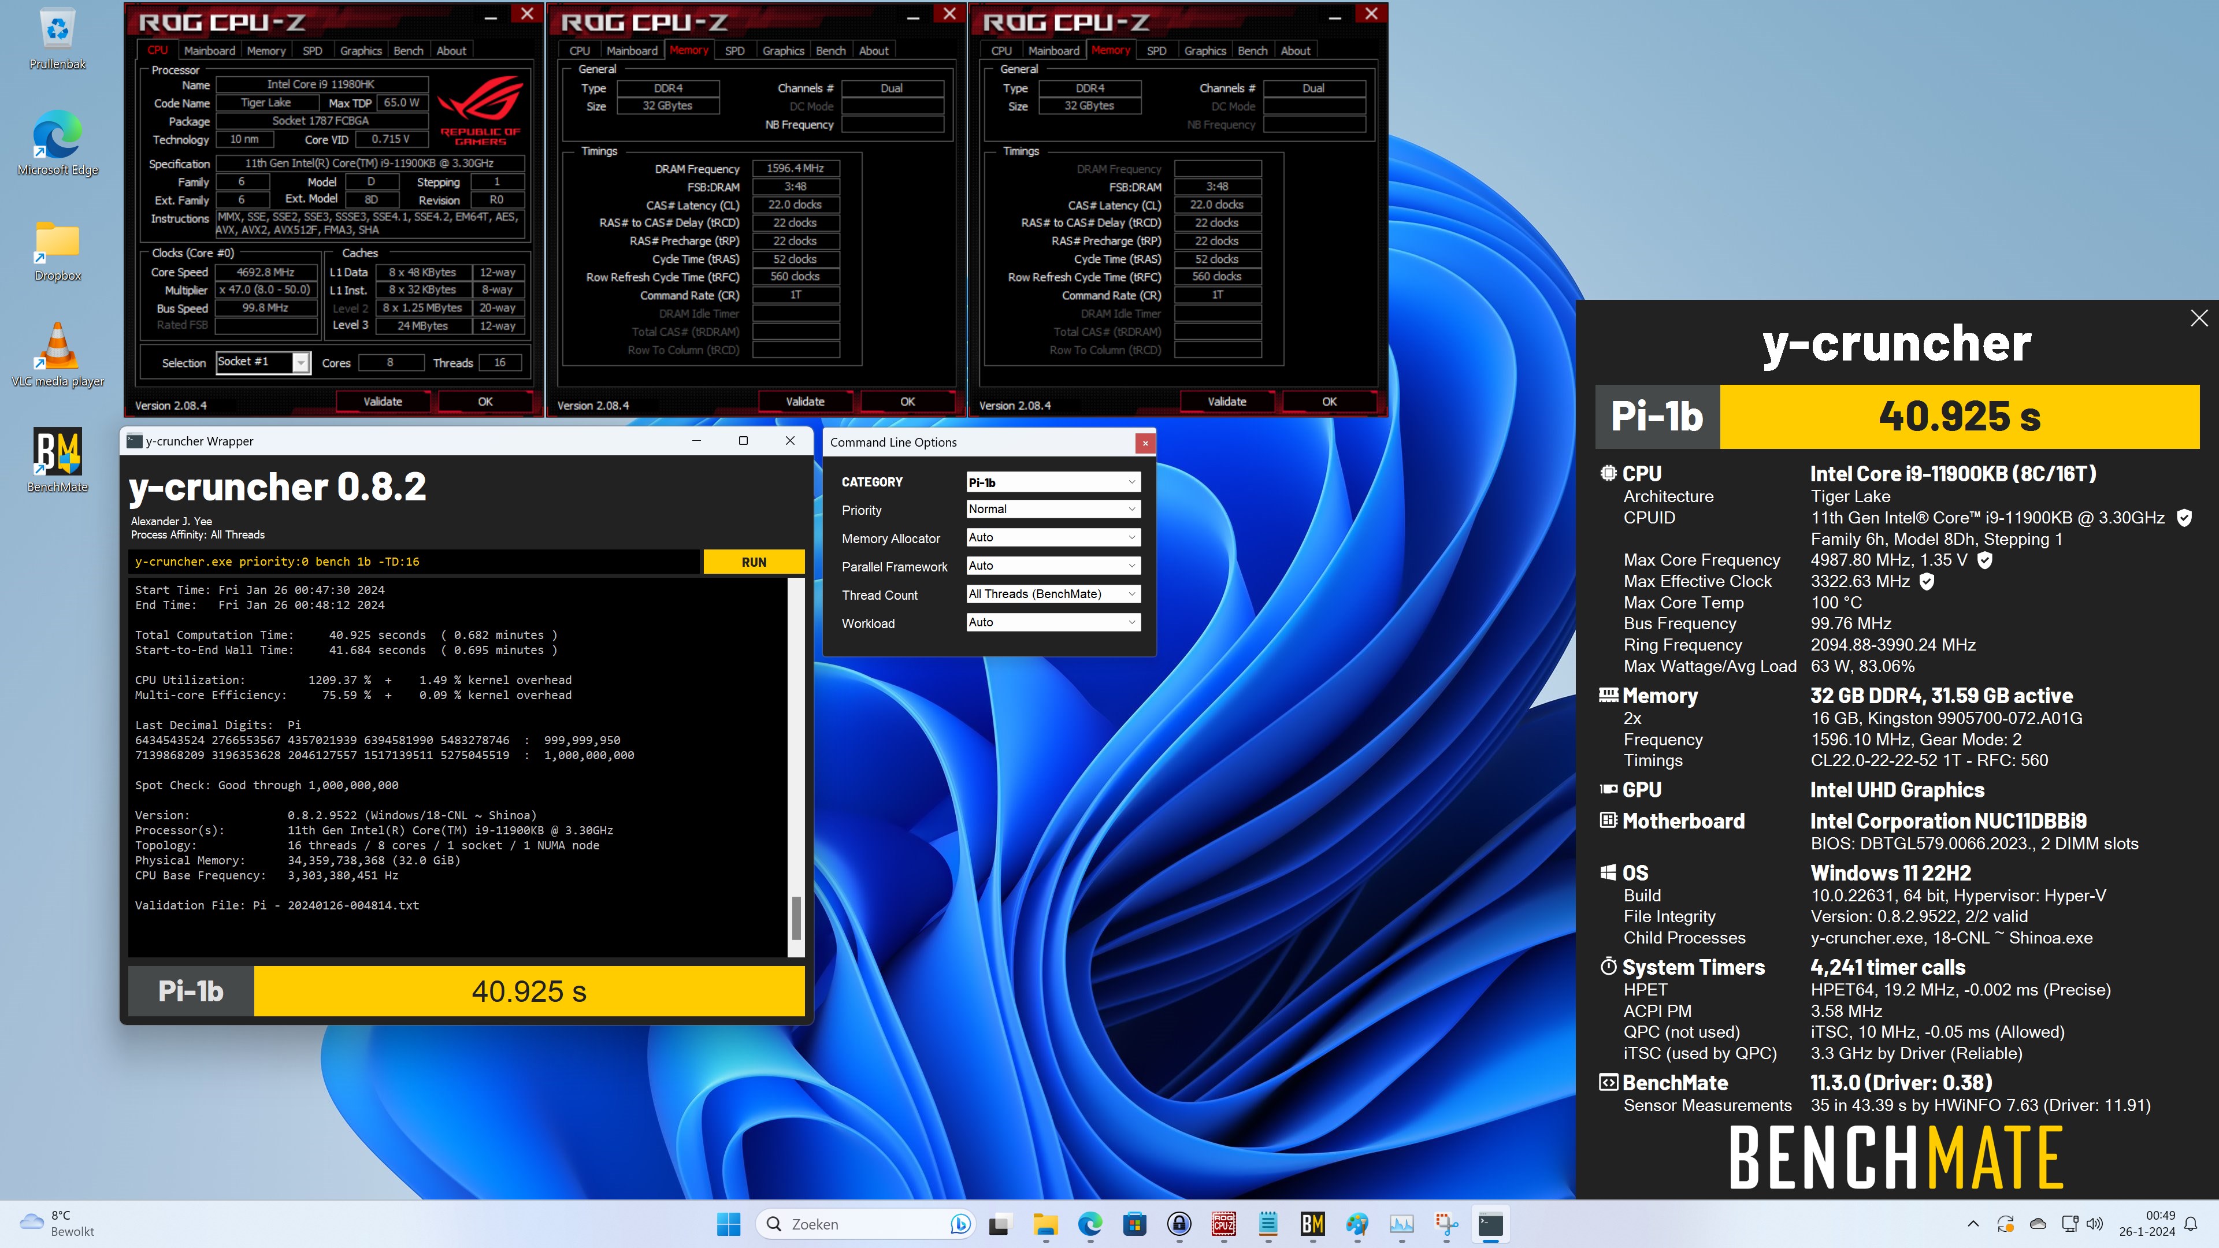Click the volume speaker tray icon

pyautogui.click(x=2096, y=1224)
